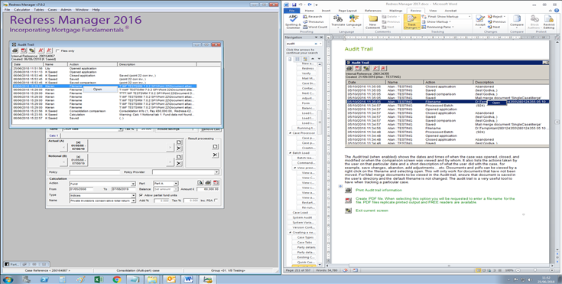Click the Calculation PDF icon
Screen dimensions: 562x284
pyautogui.click(x=216, y=183)
